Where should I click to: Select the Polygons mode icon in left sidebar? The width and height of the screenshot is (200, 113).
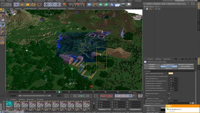2,33
